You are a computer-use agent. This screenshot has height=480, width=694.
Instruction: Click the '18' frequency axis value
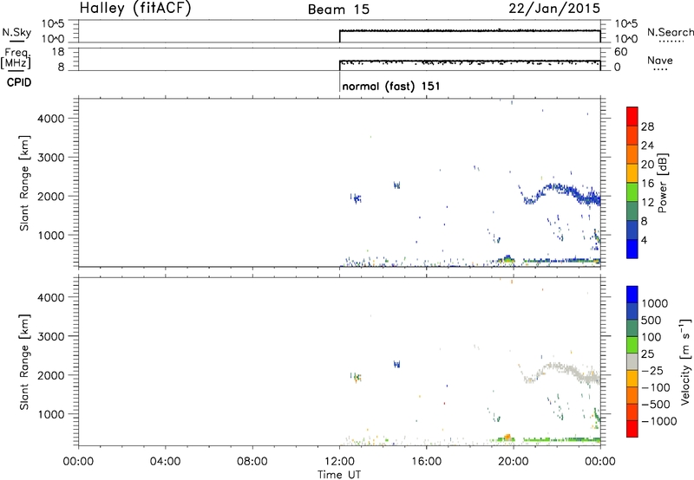click(x=58, y=52)
